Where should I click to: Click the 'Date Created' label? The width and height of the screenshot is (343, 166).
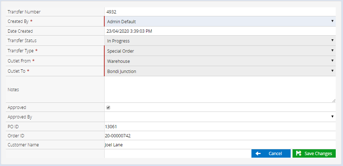click(20, 31)
